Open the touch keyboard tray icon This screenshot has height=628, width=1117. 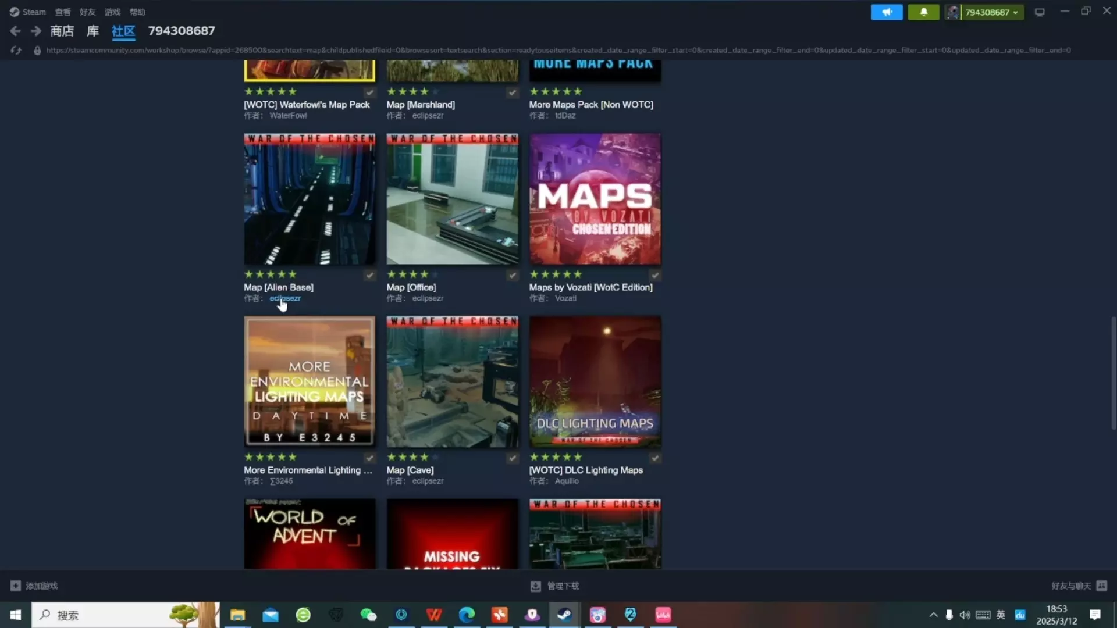point(983,615)
